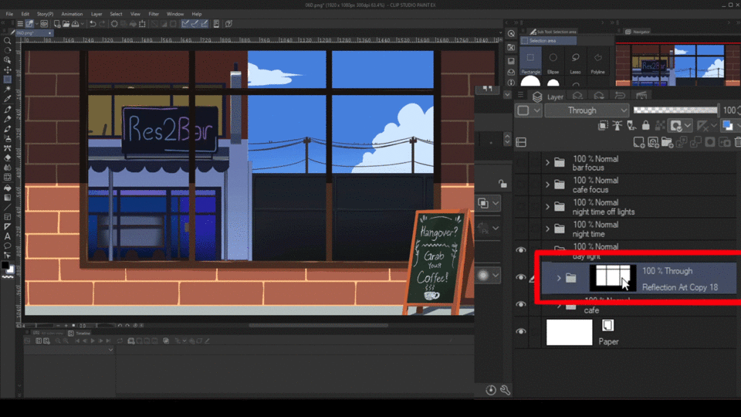Select the Fill bucket tool
The height and width of the screenshot is (417, 741).
point(8,187)
